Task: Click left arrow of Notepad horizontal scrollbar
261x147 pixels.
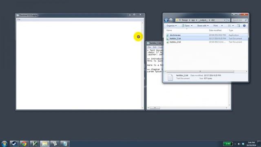Action: (x=148, y=108)
